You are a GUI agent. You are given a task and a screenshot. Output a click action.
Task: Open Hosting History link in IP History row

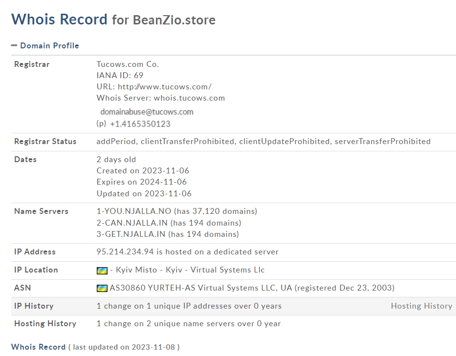(x=421, y=306)
